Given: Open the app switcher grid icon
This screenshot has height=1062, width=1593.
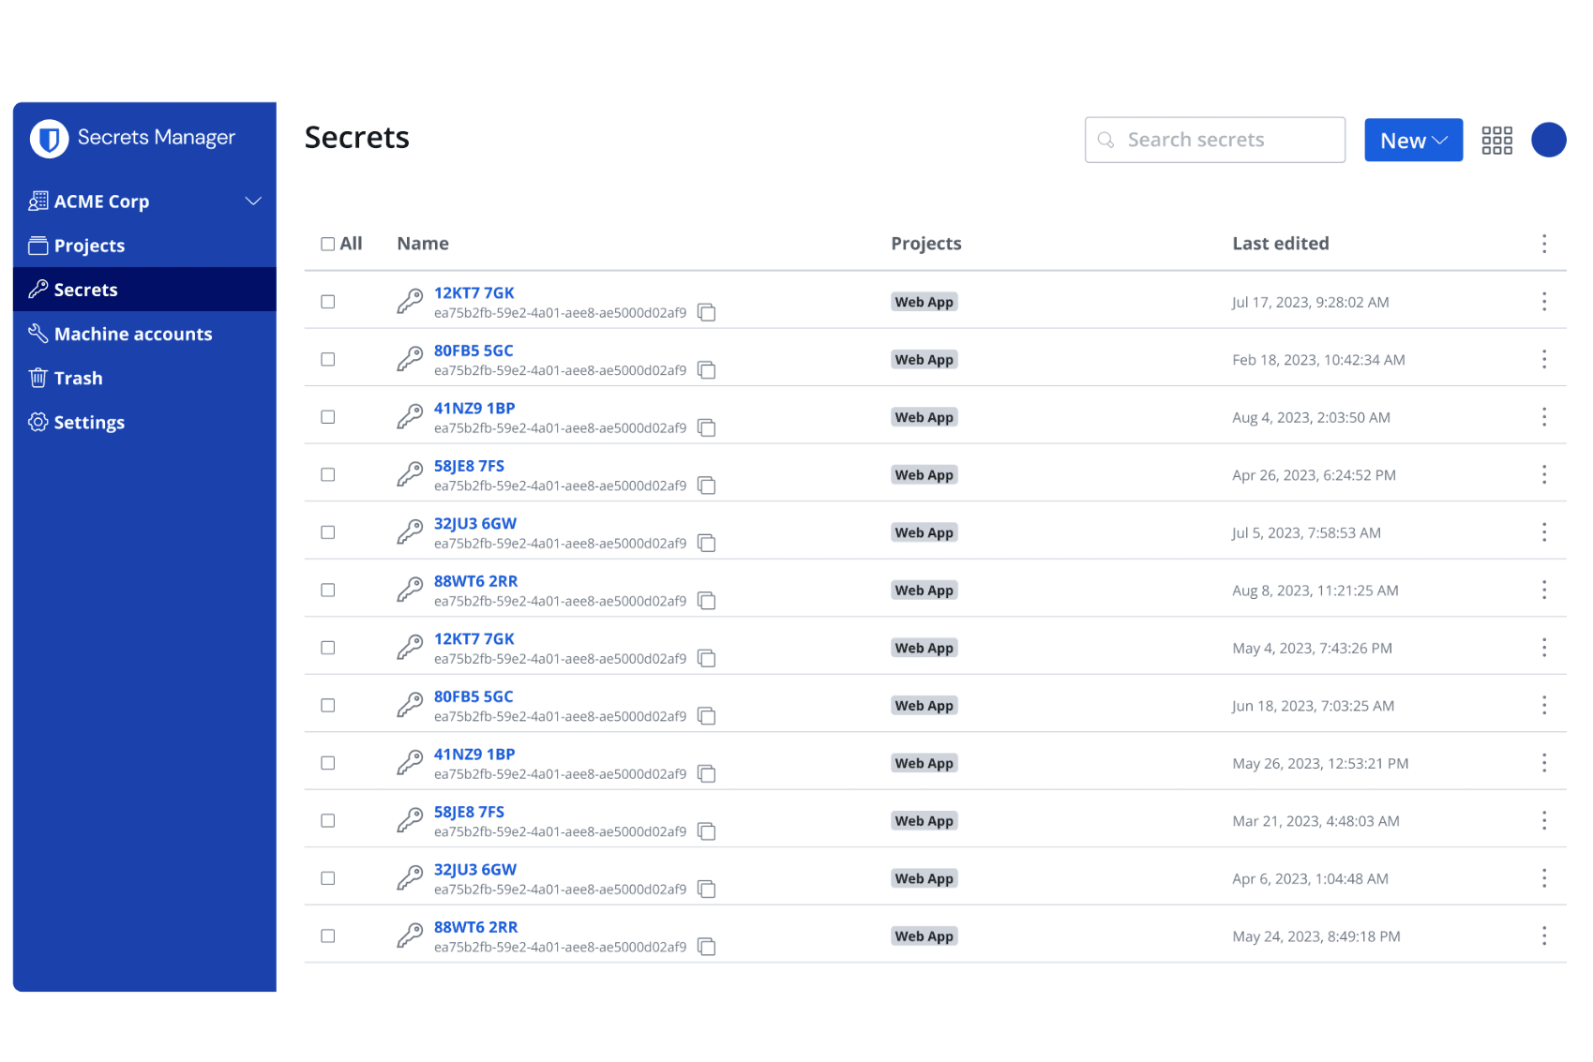Looking at the screenshot, I should point(1496,141).
